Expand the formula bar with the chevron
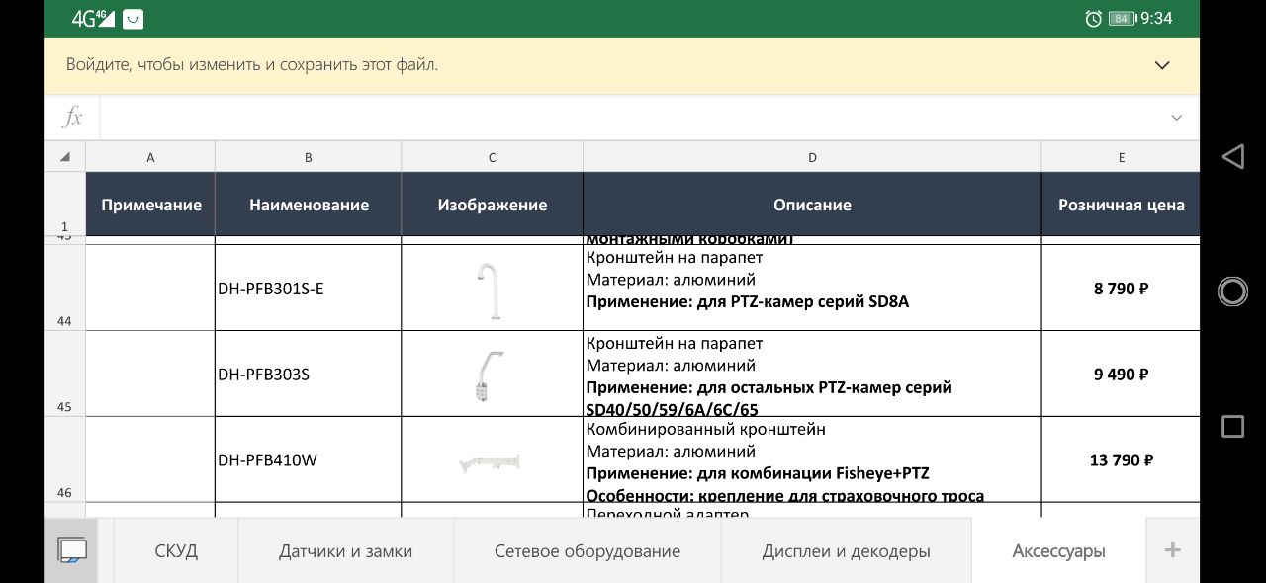 click(x=1176, y=118)
